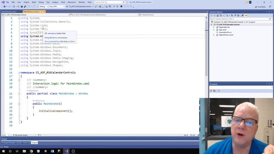
Task: Open the Project menu
Action: point(27,2)
